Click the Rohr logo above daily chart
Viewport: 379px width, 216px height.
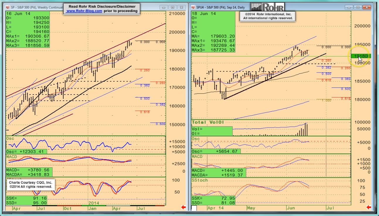click(x=267, y=7)
